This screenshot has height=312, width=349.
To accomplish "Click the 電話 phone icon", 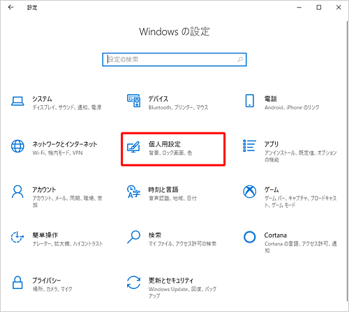I will pyautogui.click(x=250, y=101).
